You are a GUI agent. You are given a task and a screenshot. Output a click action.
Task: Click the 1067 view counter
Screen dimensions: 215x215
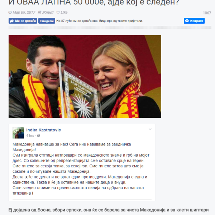(x=207, y=13)
